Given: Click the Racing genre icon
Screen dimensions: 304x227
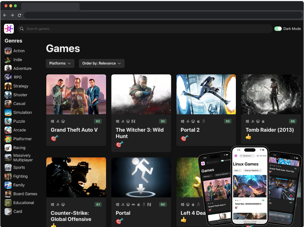Looking at the screenshot, I should point(8,148).
